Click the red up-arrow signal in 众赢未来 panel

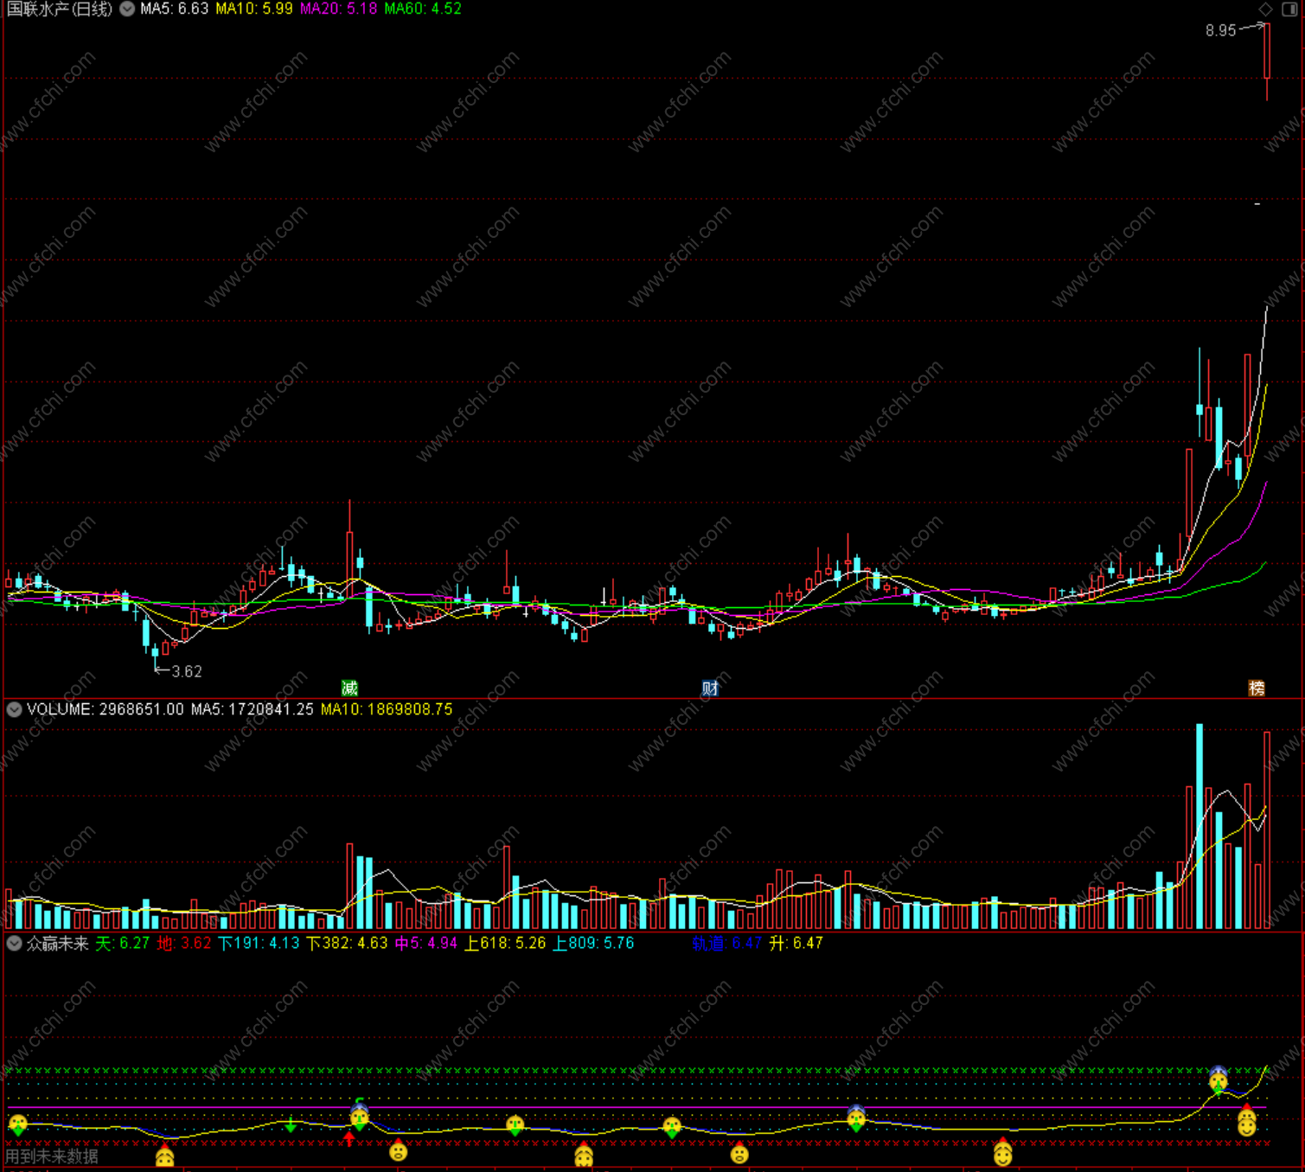(x=349, y=1138)
